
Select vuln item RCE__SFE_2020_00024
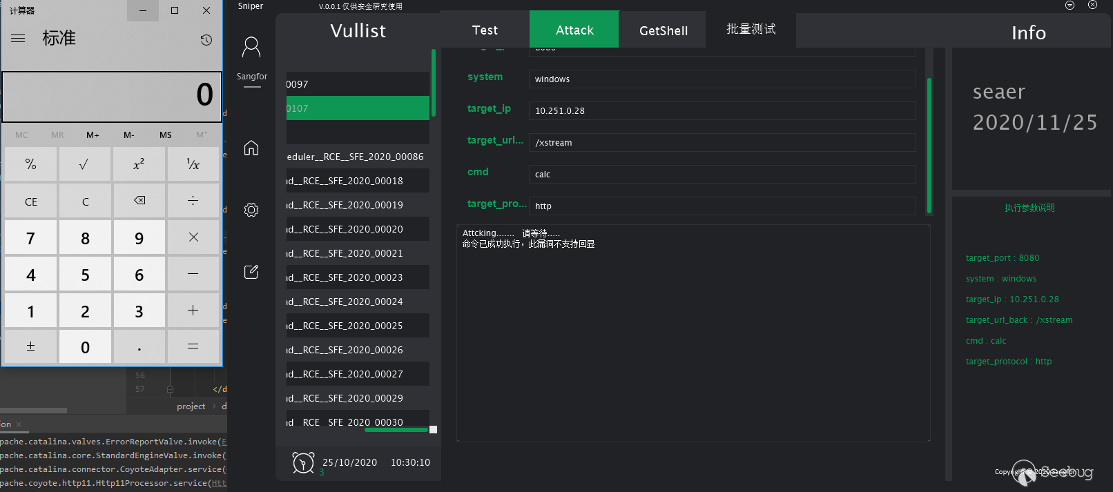click(x=358, y=301)
